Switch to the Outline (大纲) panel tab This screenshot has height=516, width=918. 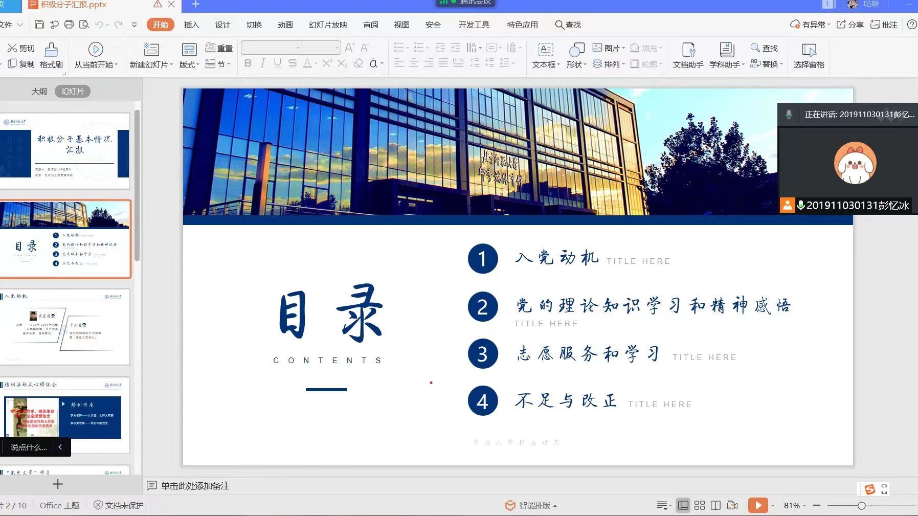click(39, 92)
